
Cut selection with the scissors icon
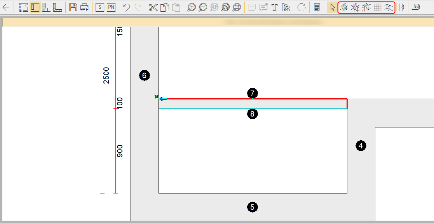(153, 7)
